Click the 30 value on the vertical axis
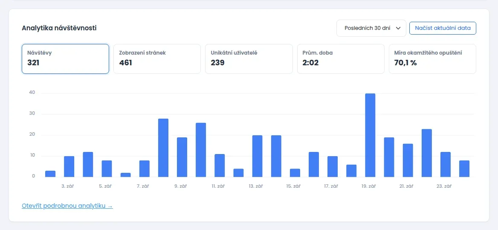The image size is (498, 230). pyautogui.click(x=32, y=114)
